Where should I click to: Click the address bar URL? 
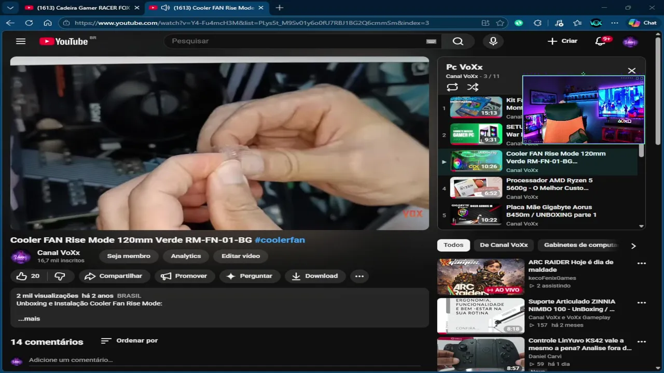click(252, 23)
